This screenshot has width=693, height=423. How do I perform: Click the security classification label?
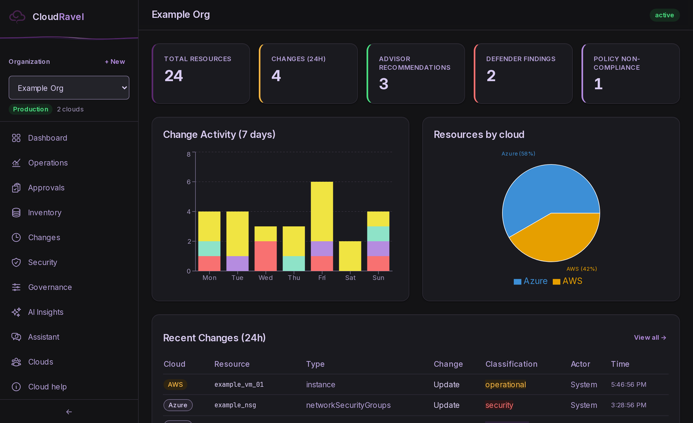click(499, 405)
